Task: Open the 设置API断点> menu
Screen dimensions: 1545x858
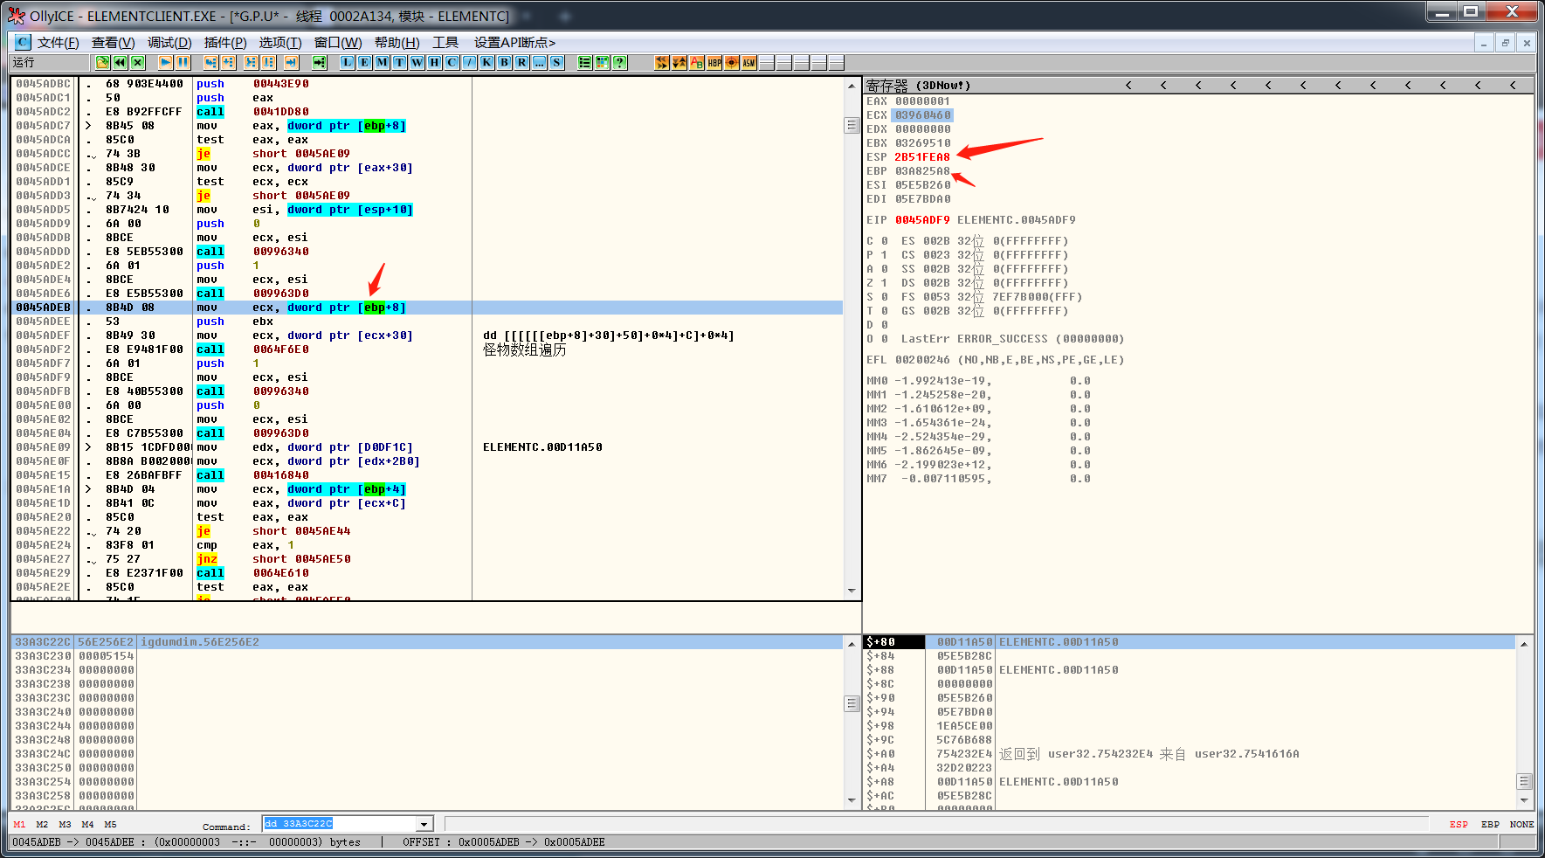Action: tap(515, 42)
